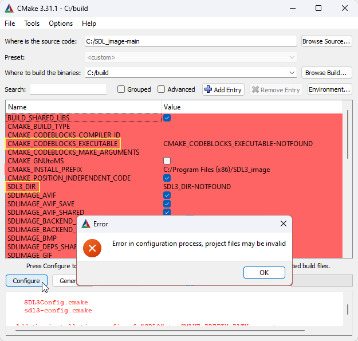Select CMAKE_CODEBLOCKS_MAKE_ARGUMENTS row

click(x=174, y=152)
